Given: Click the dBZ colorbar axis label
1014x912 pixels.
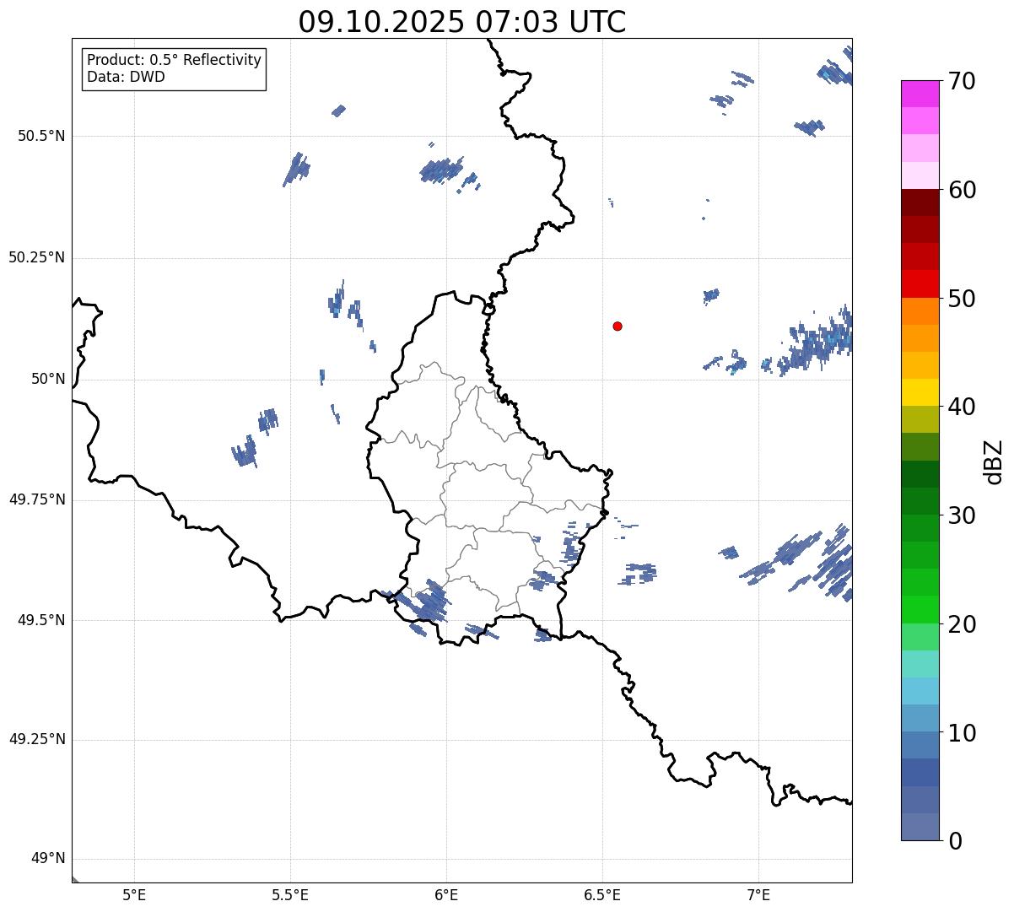Looking at the screenshot, I should (993, 461).
